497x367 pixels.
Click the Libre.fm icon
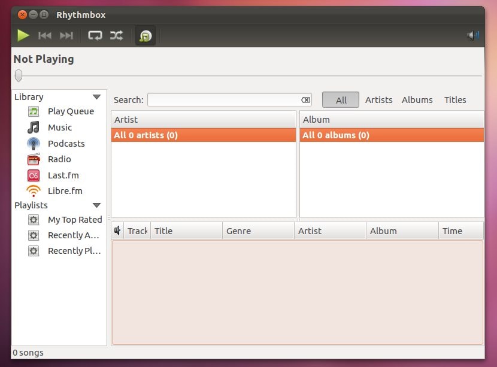click(34, 191)
